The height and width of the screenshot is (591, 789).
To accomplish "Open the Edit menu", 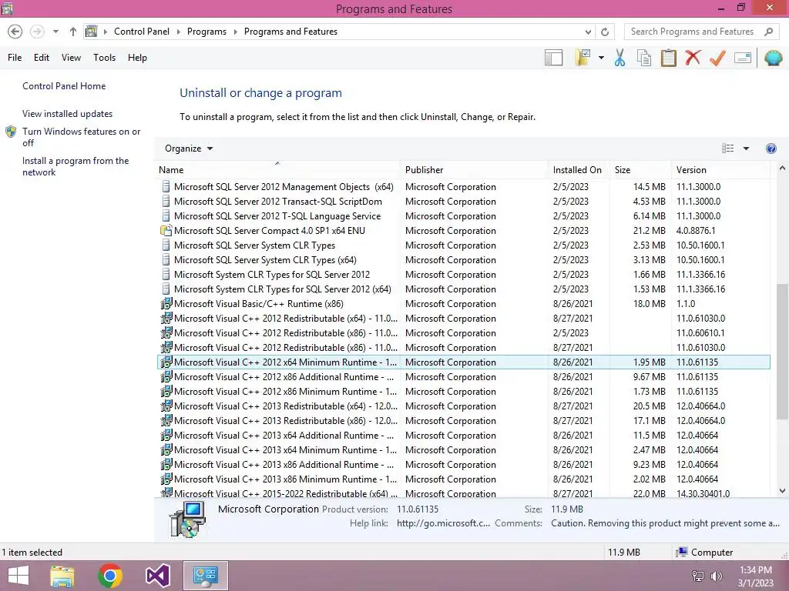I will (x=42, y=58).
